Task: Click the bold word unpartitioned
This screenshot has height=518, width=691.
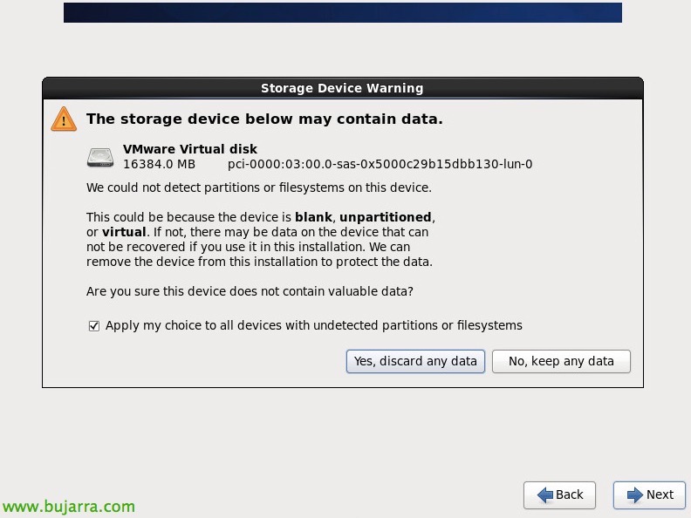Action: tap(385, 216)
